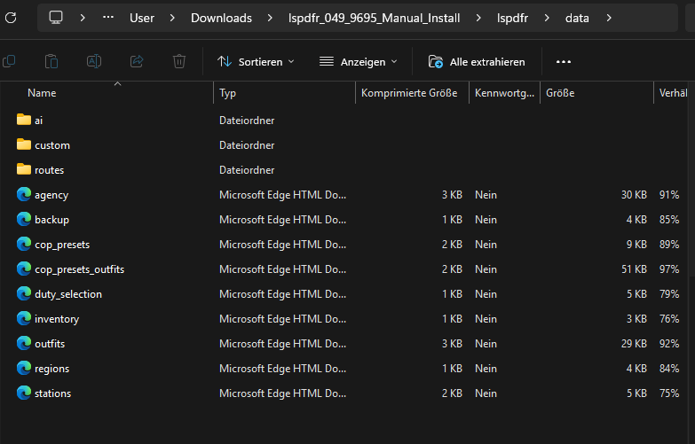Click file name cop_presets_outfits
This screenshot has height=444, width=695.
[x=79, y=269]
